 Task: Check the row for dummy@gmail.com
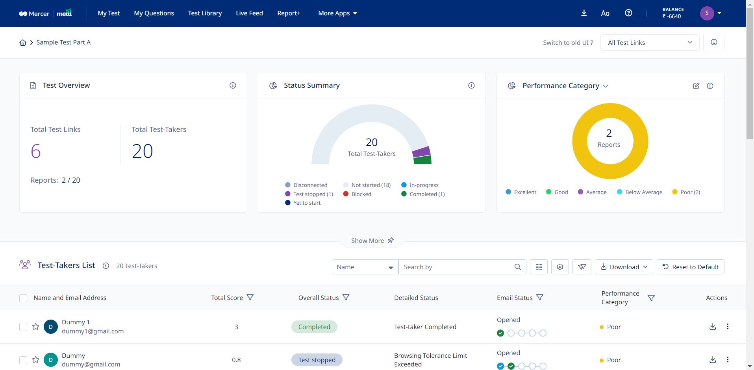23,360
